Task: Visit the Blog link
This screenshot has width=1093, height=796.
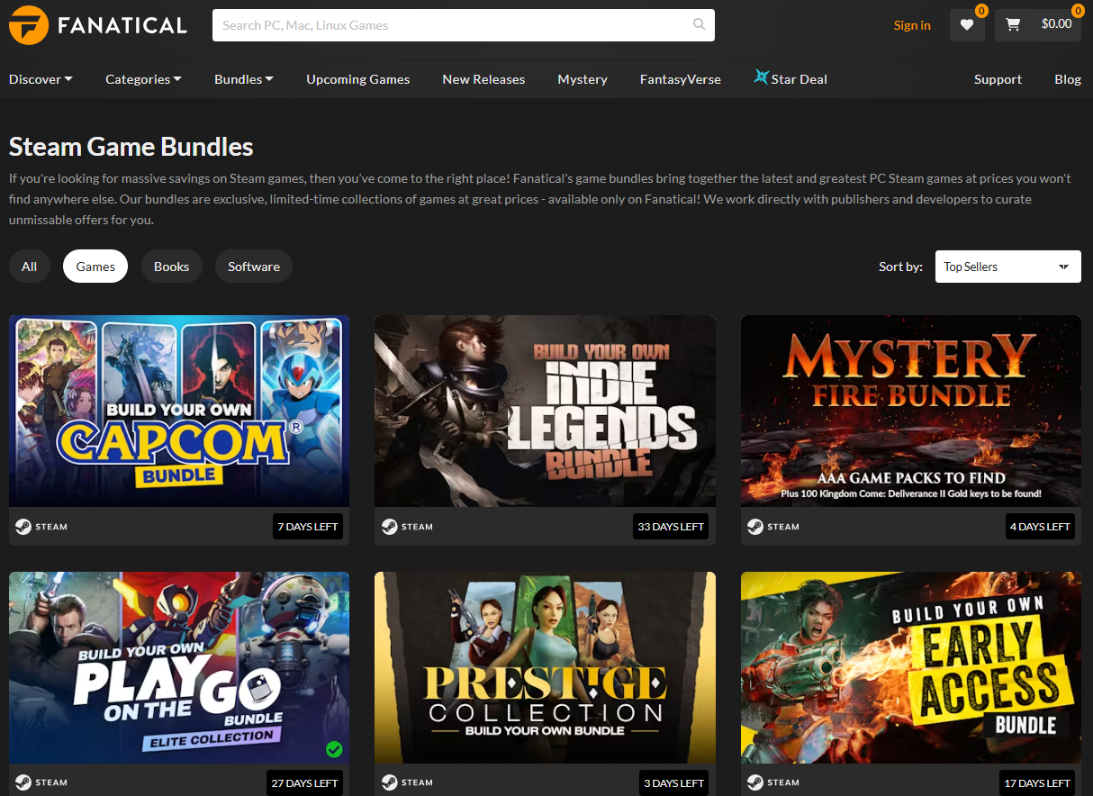Action: 1067,79
